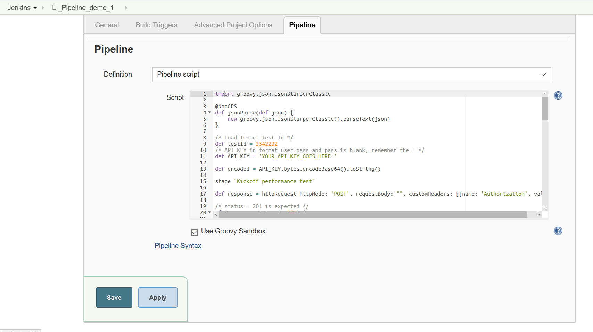Viewport: 593px width, 332px height.
Task: Go to the Jenkins home breadcrumb
Action: pyautogui.click(x=19, y=8)
